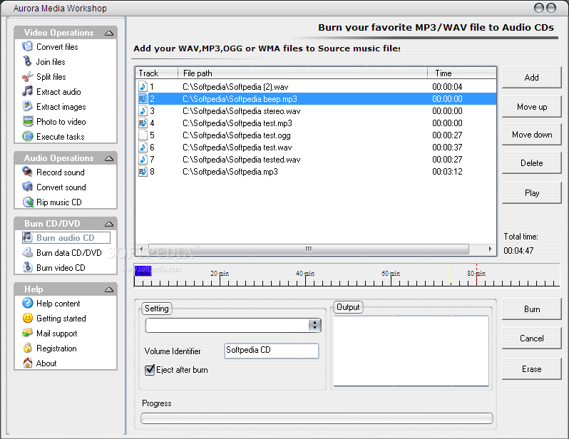Click the blank file icon of track 5
Screen dimensions: 569x439
coord(143,135)
